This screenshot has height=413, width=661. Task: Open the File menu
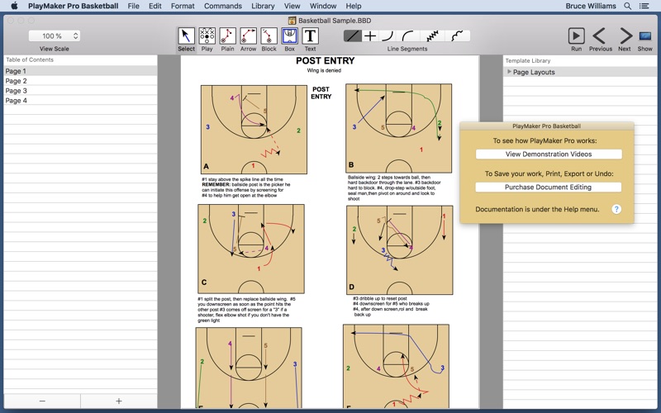(x=133, y=6)
